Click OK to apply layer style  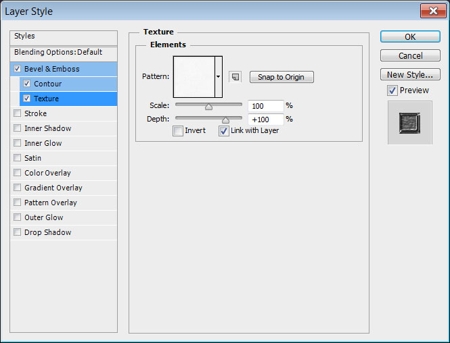[x=410, y=36]
